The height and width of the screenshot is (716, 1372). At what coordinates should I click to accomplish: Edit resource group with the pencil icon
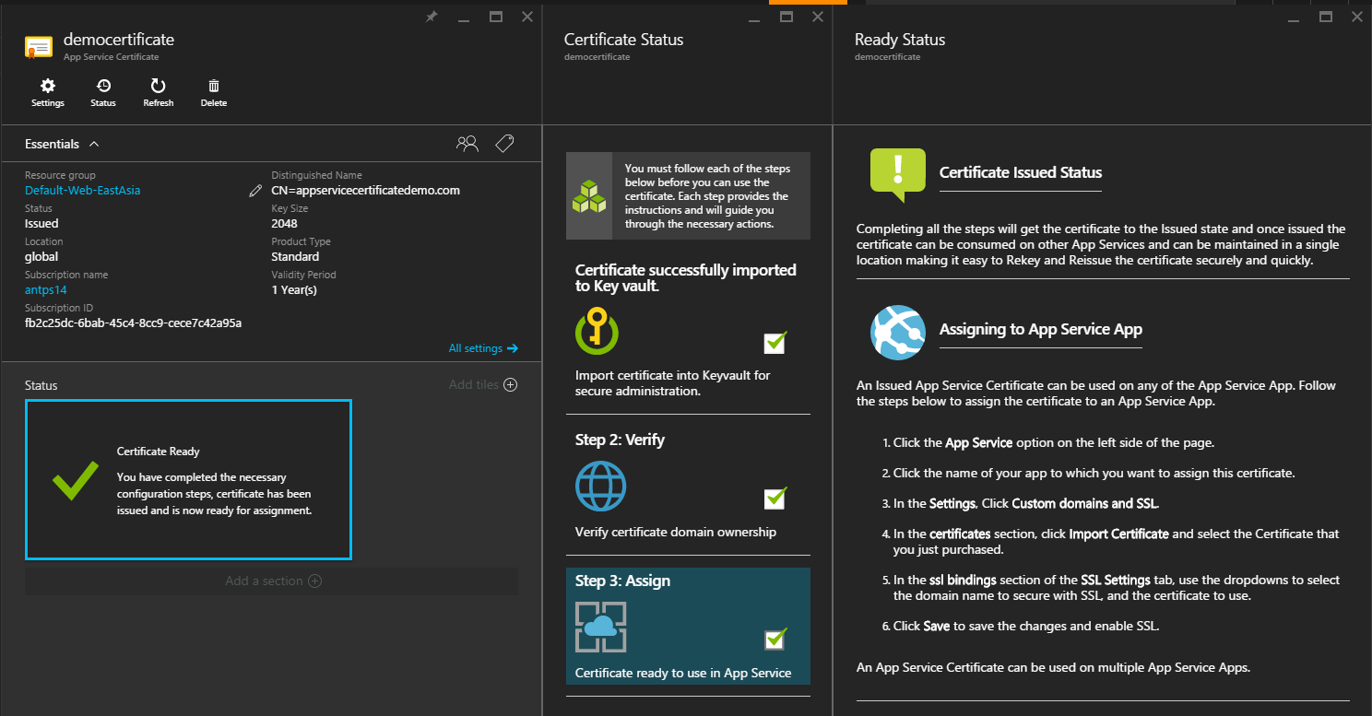click(255, 191)
